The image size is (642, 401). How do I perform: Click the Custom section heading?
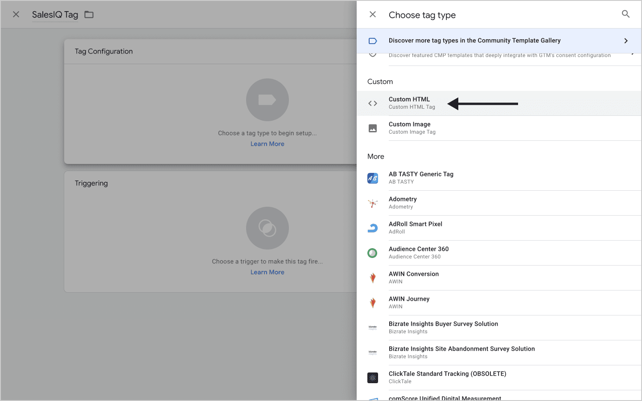(380, 82)
